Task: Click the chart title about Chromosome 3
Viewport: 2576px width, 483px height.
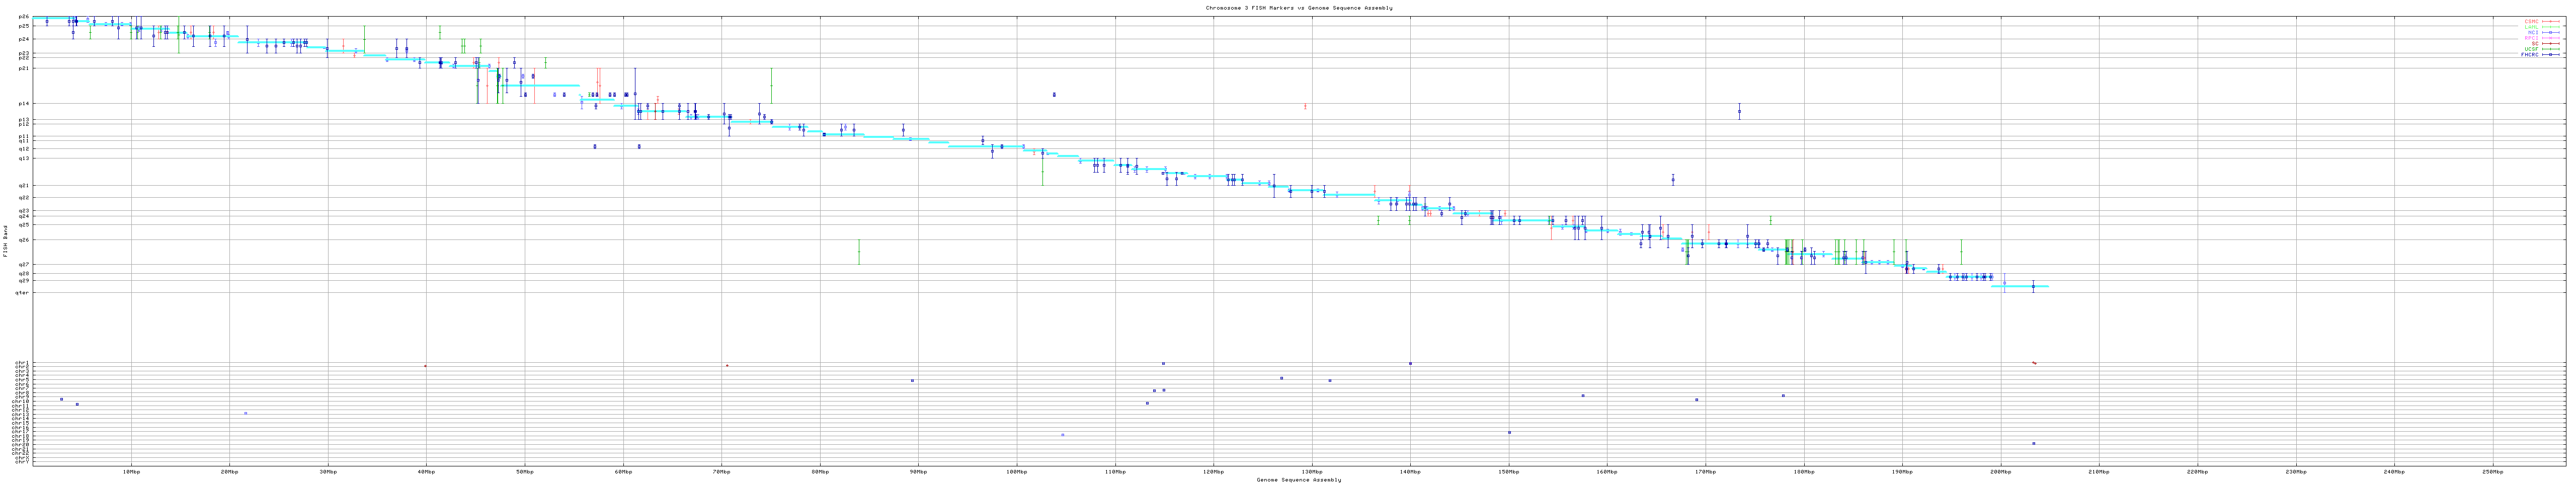Action: [1298, 8]
